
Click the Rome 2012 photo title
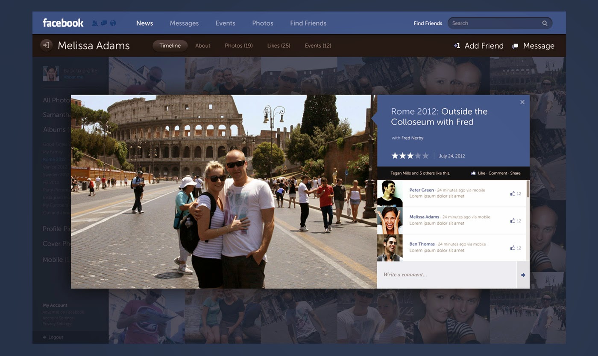pyautogui.click(x=439, y=117)
